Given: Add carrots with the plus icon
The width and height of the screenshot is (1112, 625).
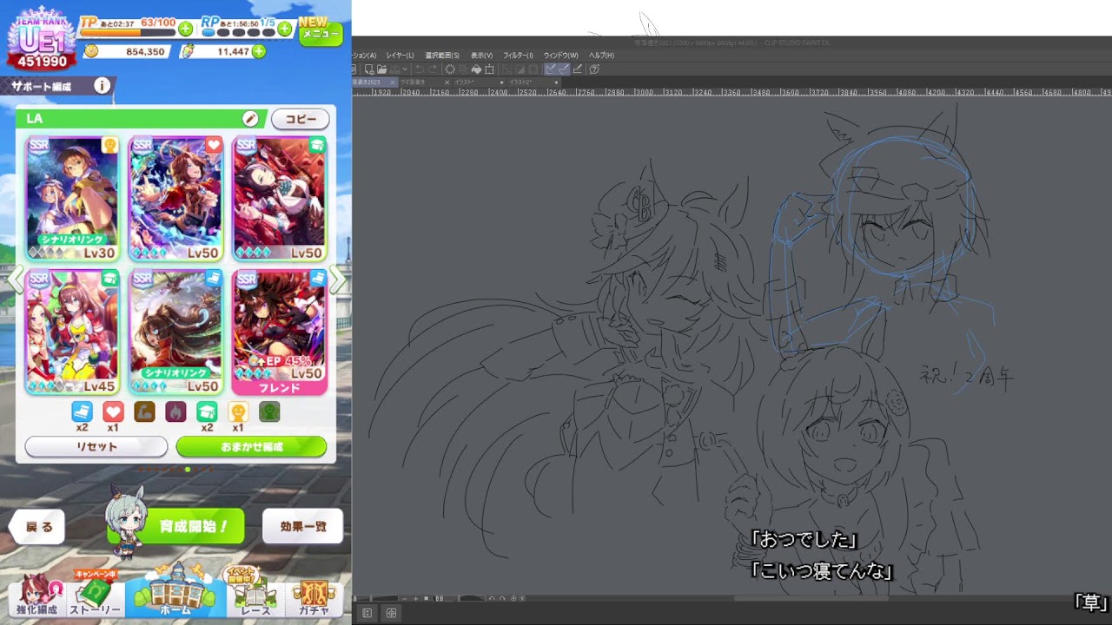Looking at the screenshot, I should (258, 52).
